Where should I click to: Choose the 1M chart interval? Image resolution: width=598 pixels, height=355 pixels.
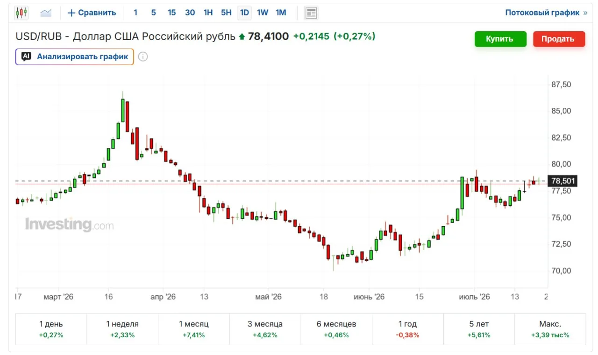[x=281, y=13]
